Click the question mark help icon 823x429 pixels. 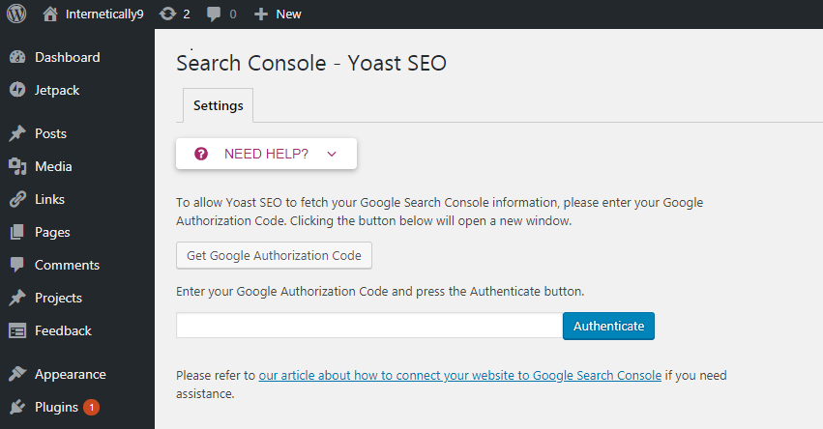201,154
